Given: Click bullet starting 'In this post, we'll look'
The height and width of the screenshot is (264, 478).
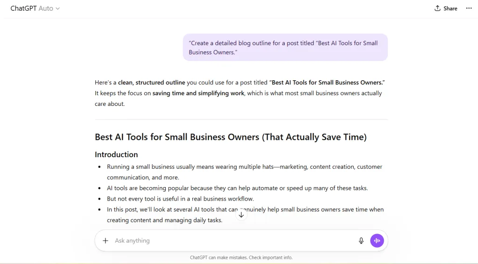Looking at the screenshot, I should 245,215.
